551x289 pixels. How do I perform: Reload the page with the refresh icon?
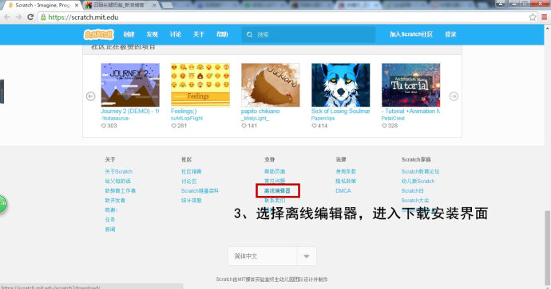point(30,18)
